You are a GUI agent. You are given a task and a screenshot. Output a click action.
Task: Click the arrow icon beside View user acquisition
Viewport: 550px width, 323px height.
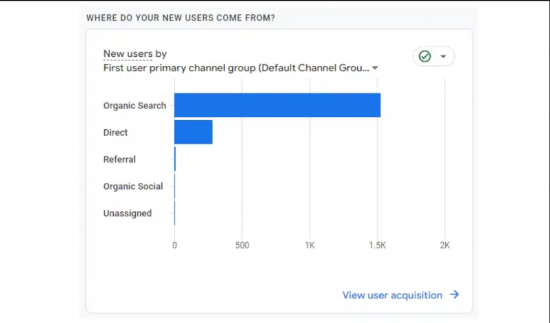coord(455,295)
